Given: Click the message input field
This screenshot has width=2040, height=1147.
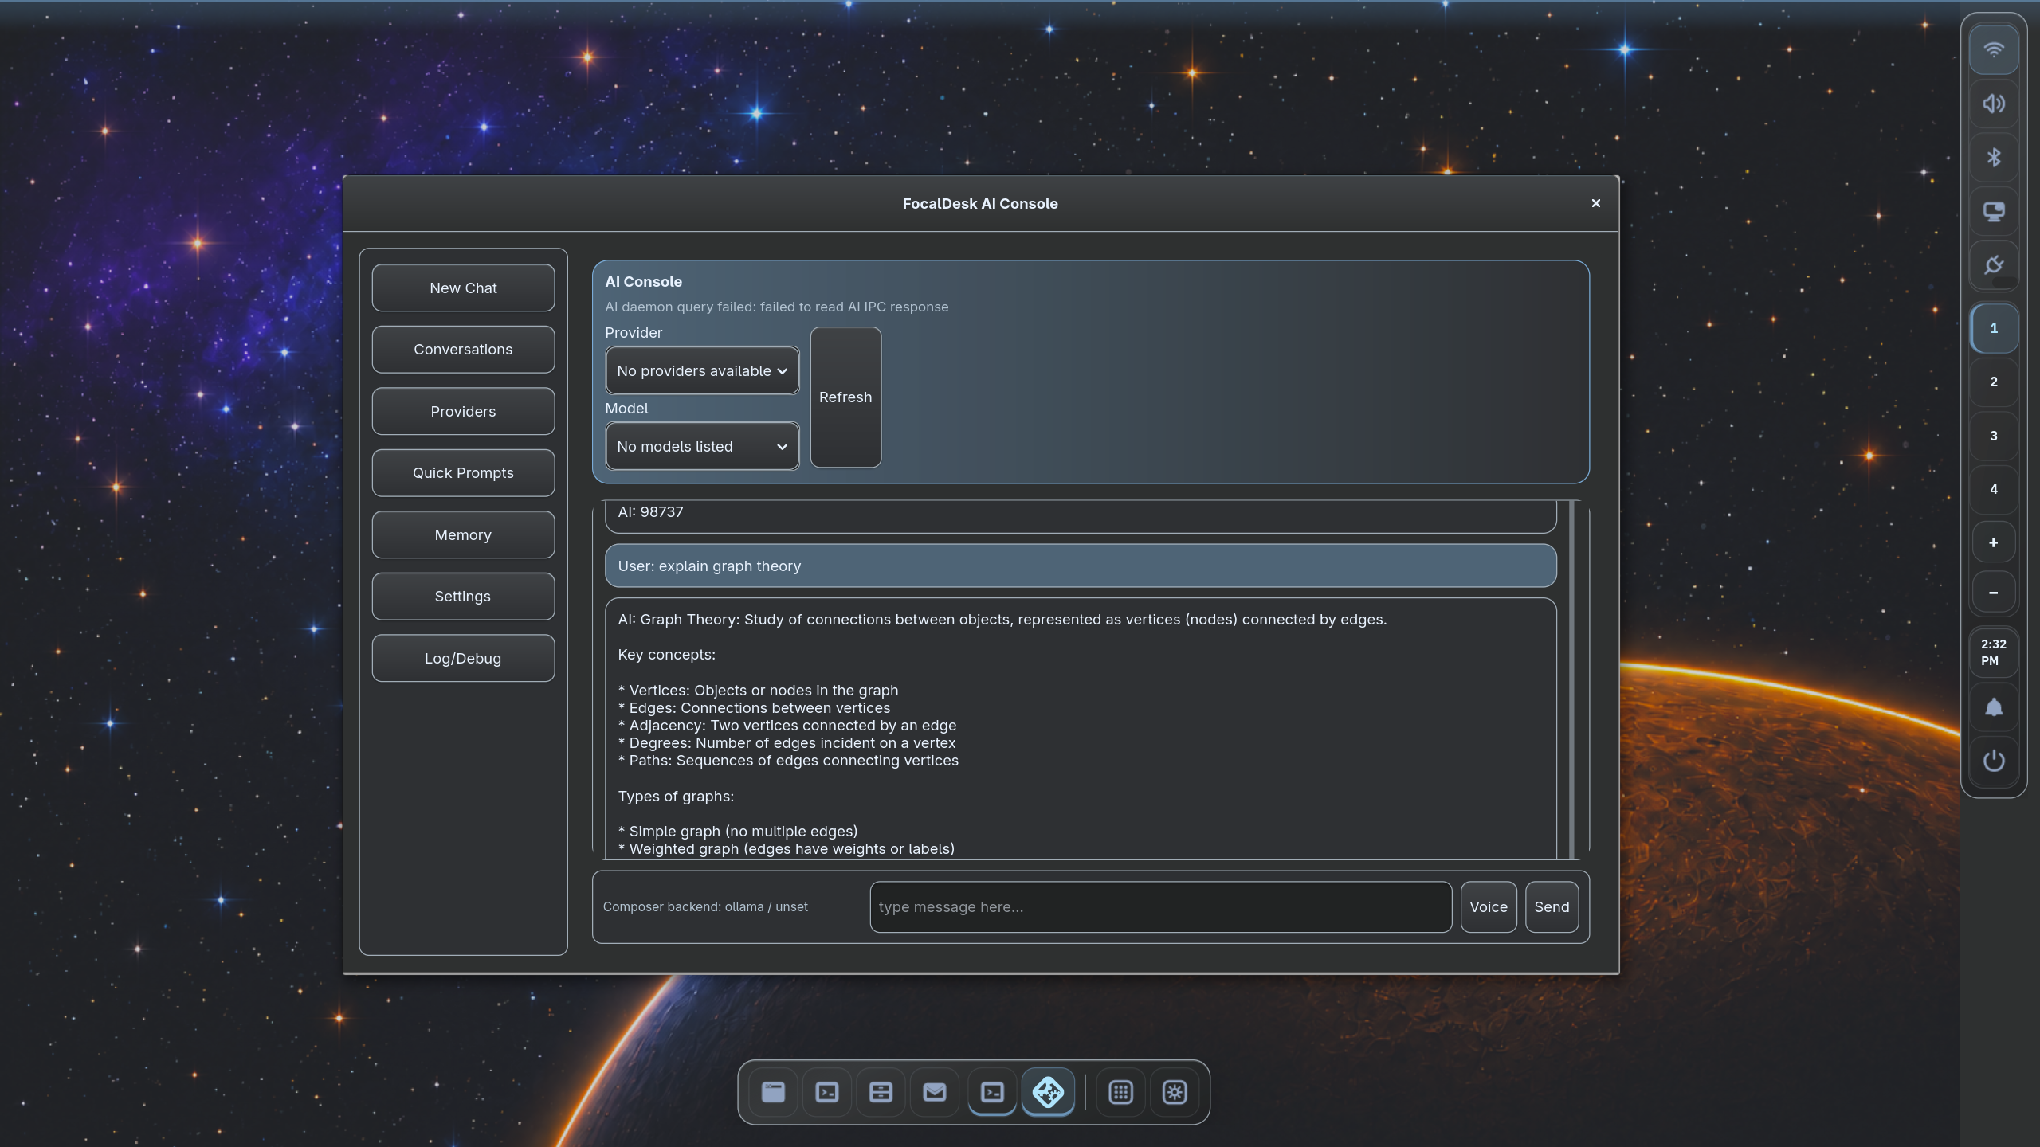Looking at the screenshot, I should pos(1160,906).
